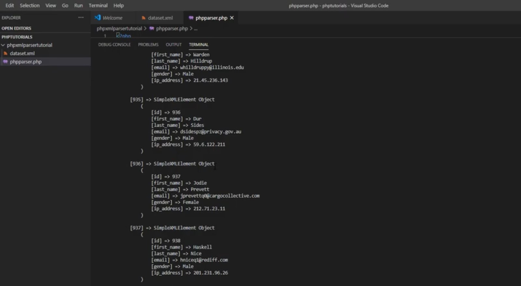
Task: Click the IP address 212.71.23.11
Action: [x=209, y=209]
